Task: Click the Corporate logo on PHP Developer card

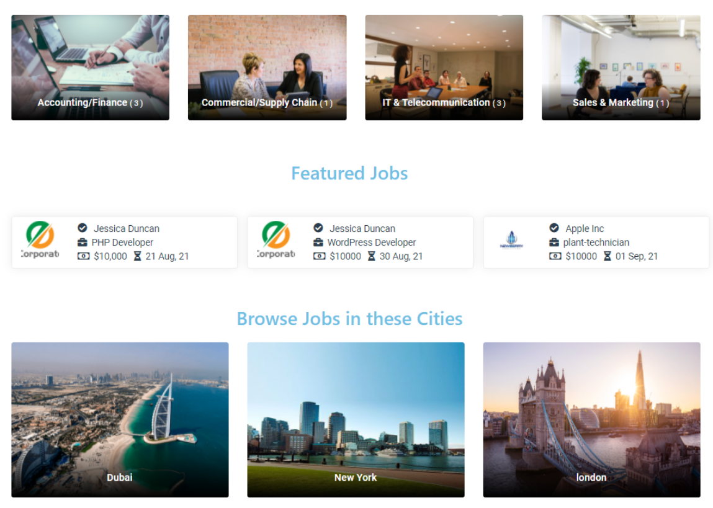Action: point(40,239)
